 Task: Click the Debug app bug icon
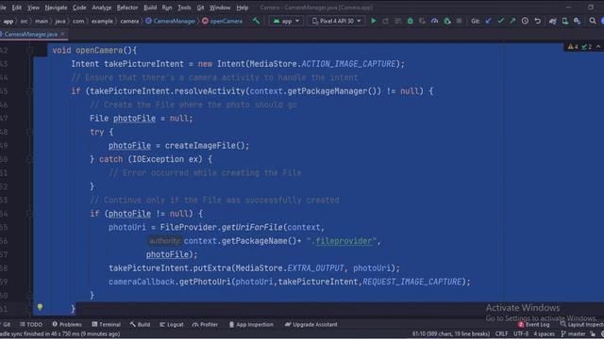pos(410,21)
